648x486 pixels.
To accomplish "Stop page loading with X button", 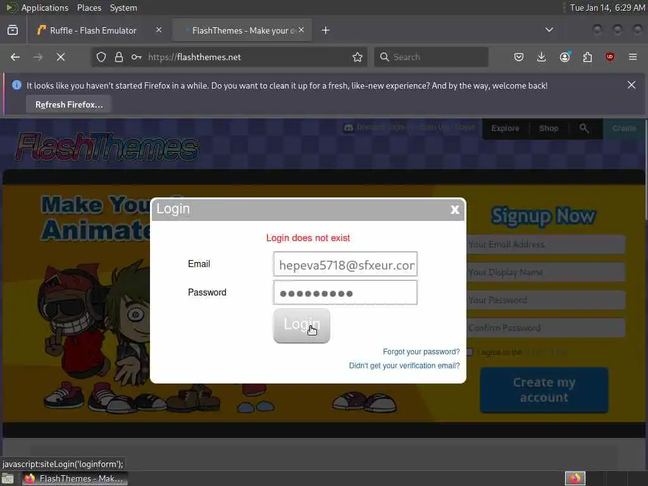I will pos(61,57).
